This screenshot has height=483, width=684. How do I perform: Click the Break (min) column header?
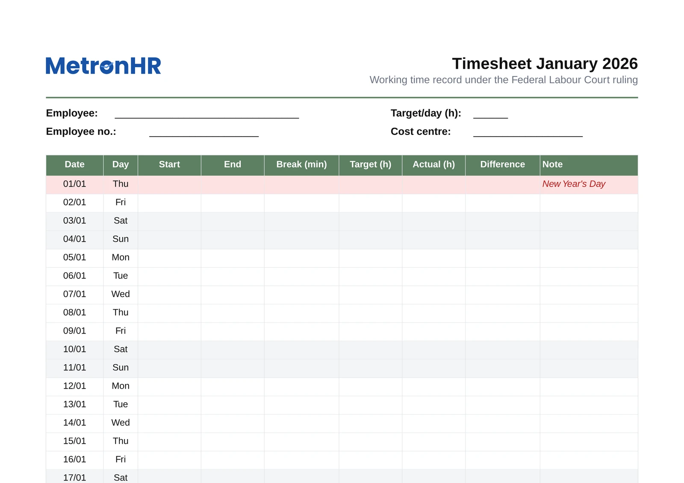301,165
